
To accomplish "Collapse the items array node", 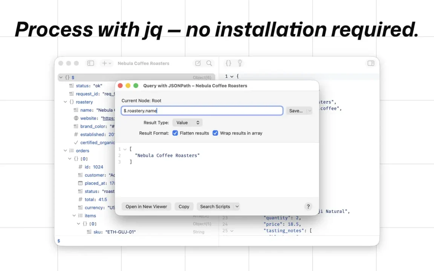I will click(74, 216).
